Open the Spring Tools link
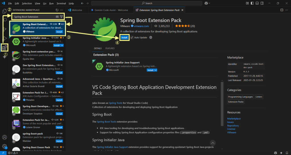The height and width of the screenshot is (155, 291). pos(115,103)
